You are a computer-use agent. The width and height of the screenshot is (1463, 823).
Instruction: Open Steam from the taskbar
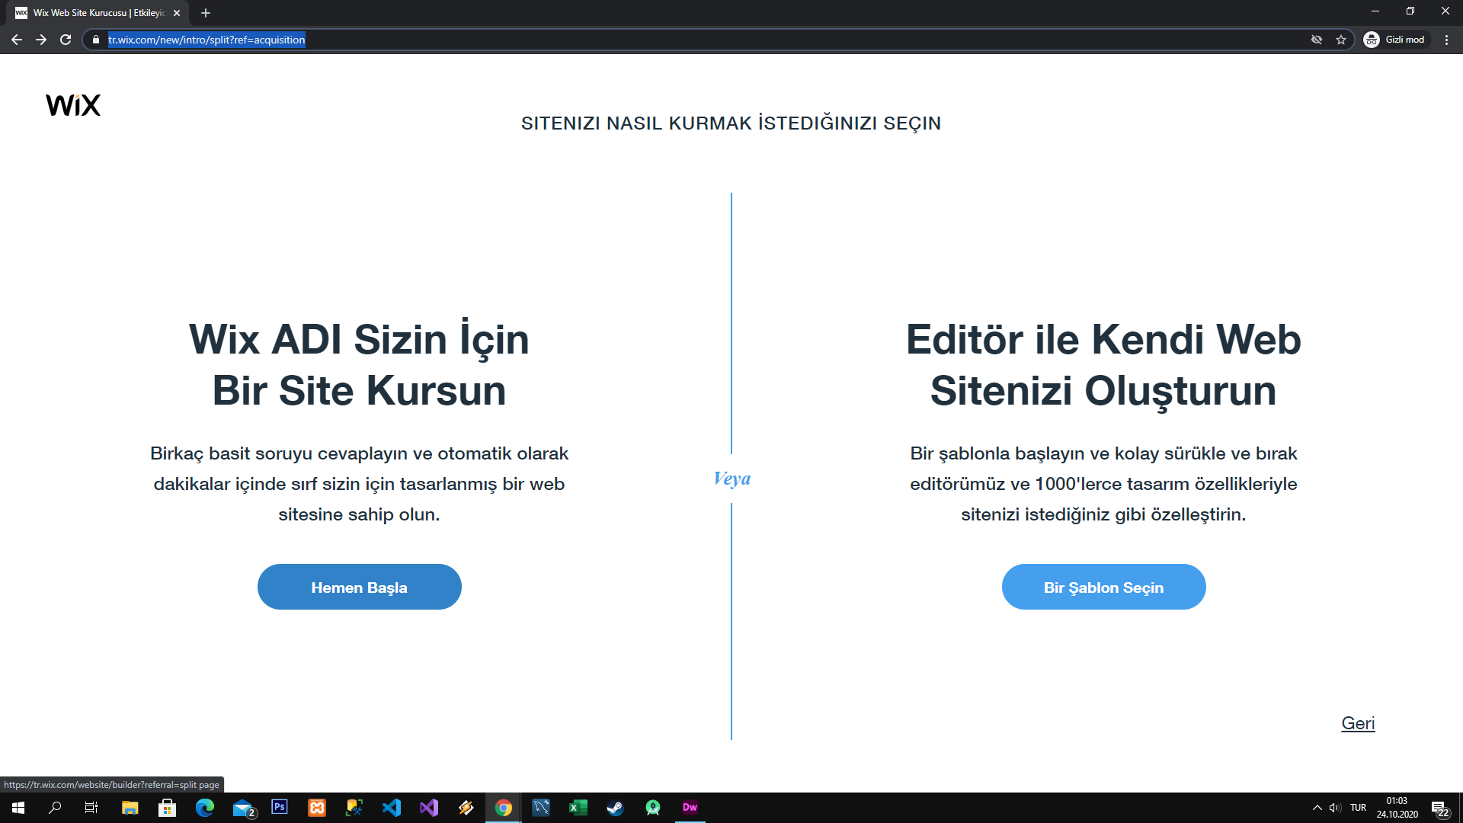click(616, 808)
